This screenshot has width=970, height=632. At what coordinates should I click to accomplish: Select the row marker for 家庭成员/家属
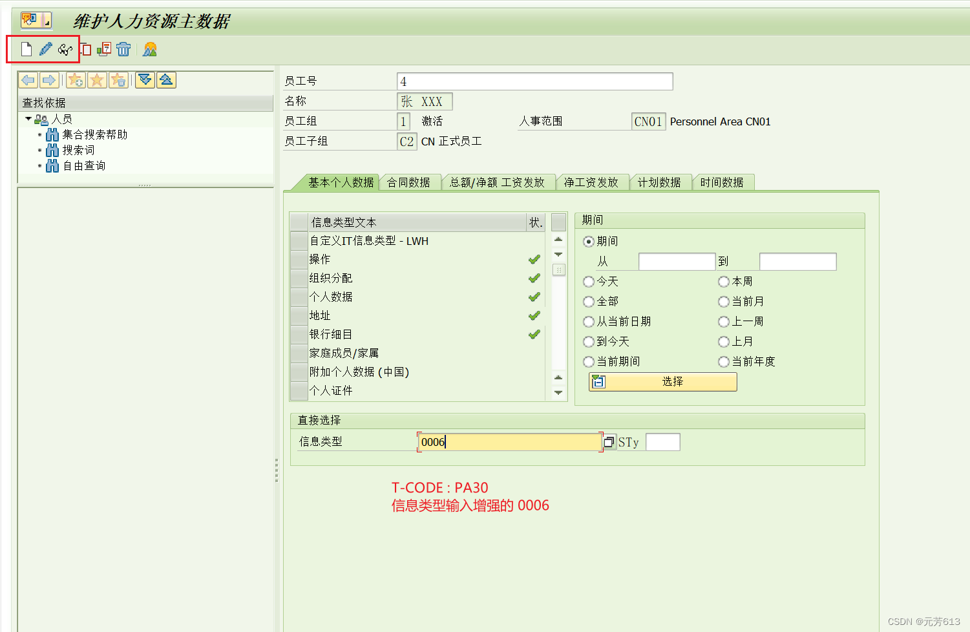click(299, 353)
